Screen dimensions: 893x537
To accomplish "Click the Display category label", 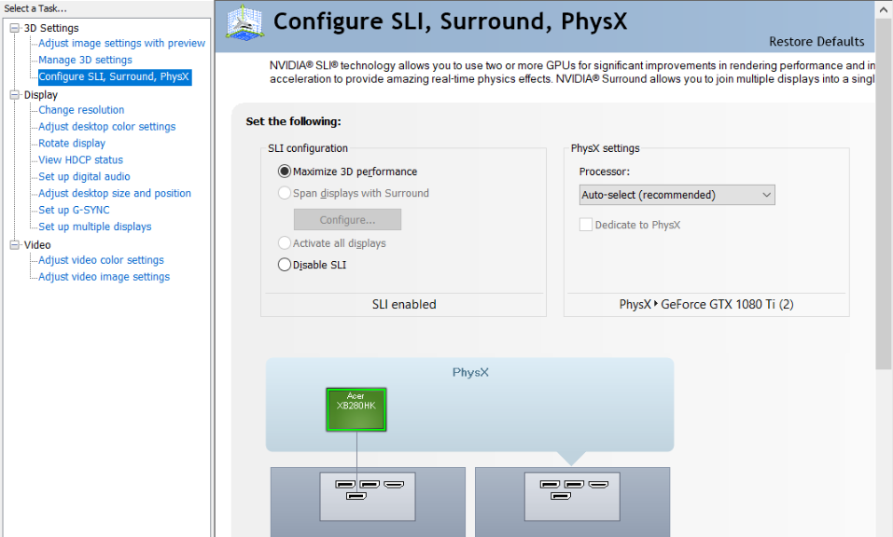I will point(40,95).
